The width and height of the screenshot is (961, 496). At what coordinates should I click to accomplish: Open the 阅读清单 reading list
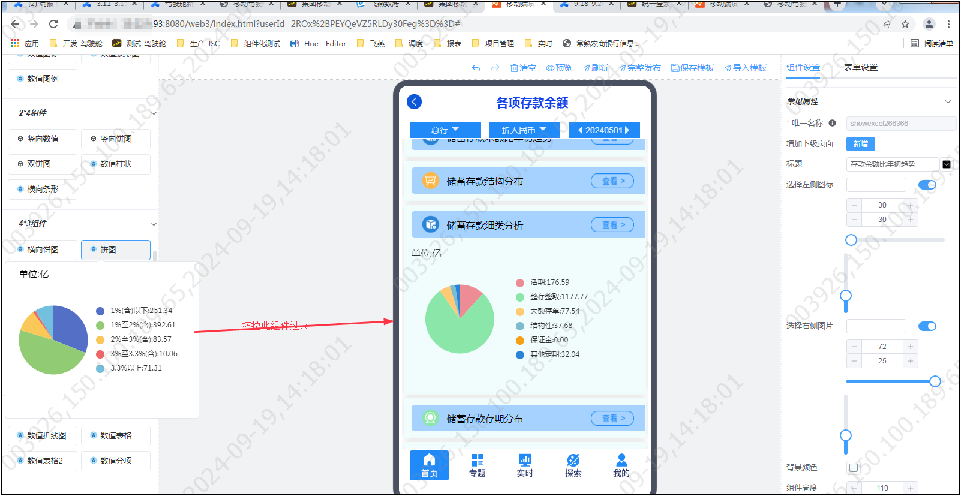point(932,43)
